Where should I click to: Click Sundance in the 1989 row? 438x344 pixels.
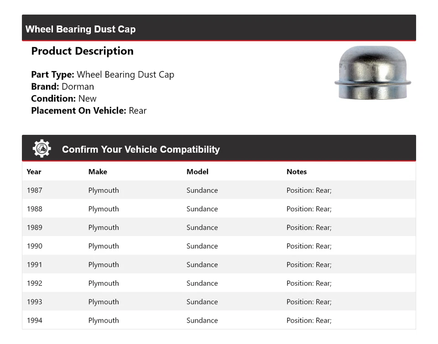202,228
